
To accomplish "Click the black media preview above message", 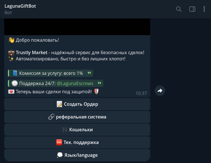I will [x=77, y=27].
